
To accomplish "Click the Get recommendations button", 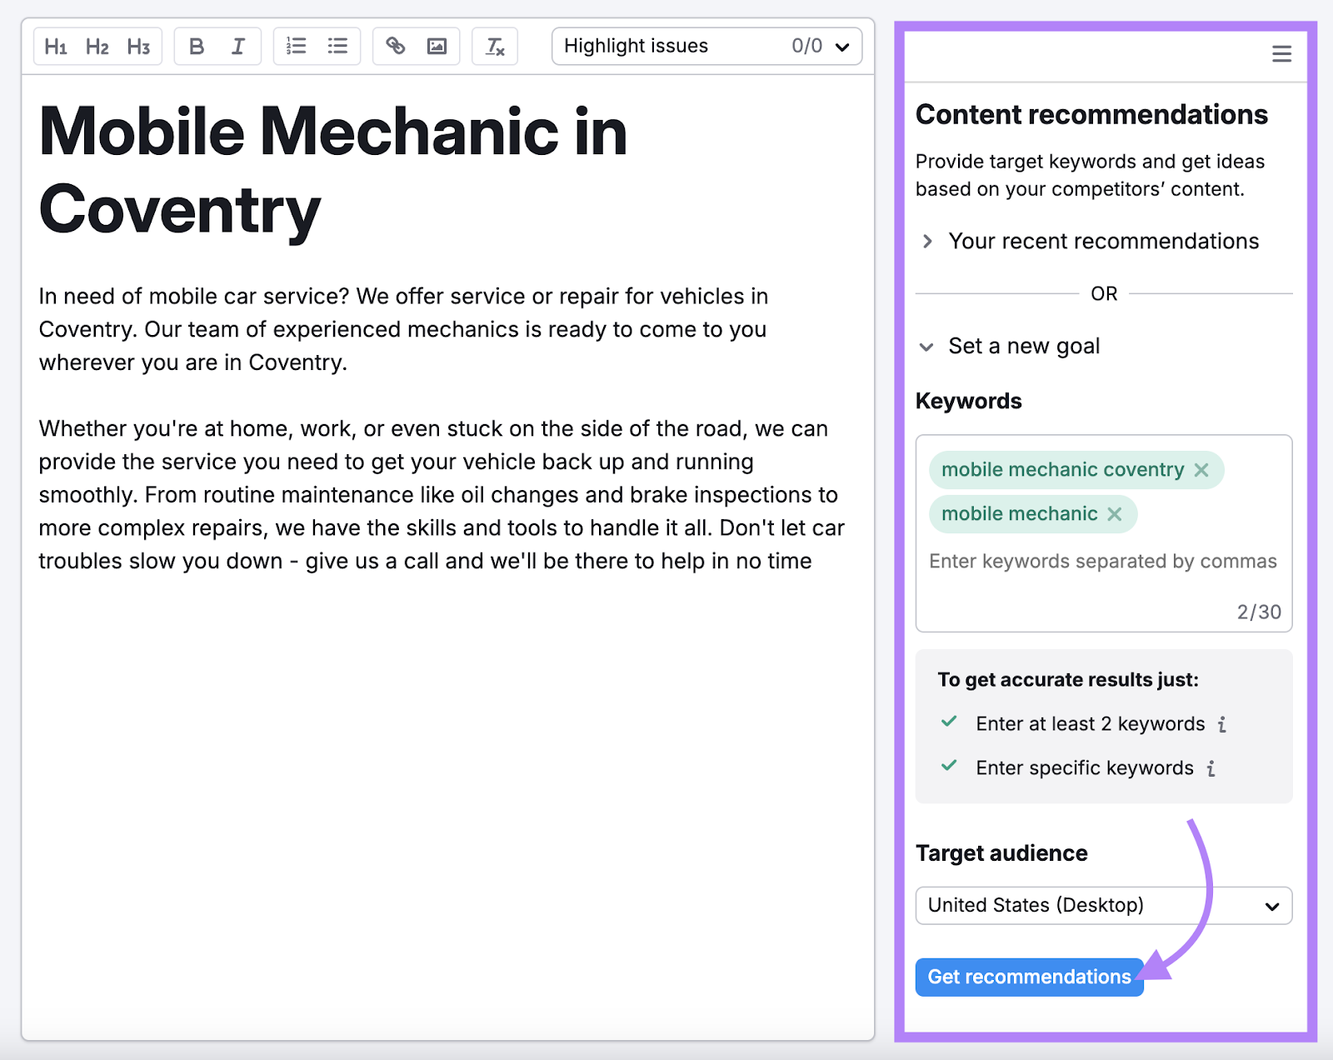I will point(1029,977).
